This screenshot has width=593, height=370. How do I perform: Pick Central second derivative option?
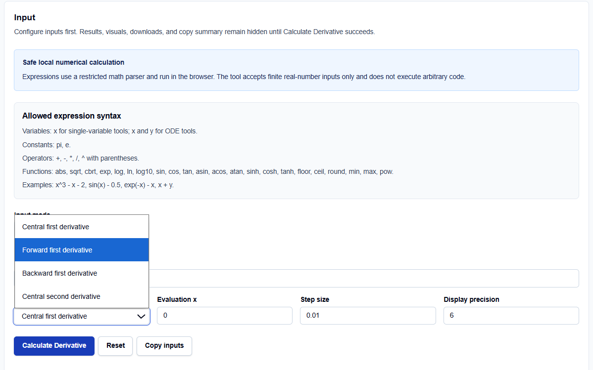coord(82,296)
